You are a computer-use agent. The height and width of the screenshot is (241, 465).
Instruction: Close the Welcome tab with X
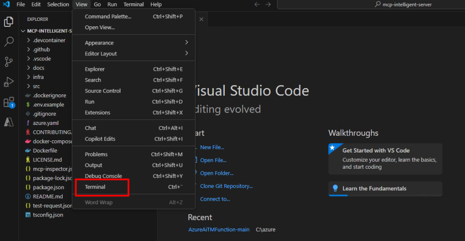click(x=201, y=19)
